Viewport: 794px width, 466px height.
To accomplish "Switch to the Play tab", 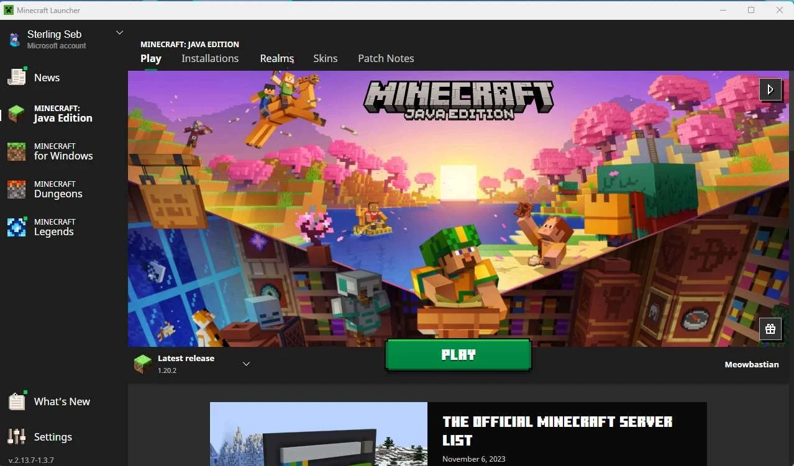I will [x=151, y=58].
